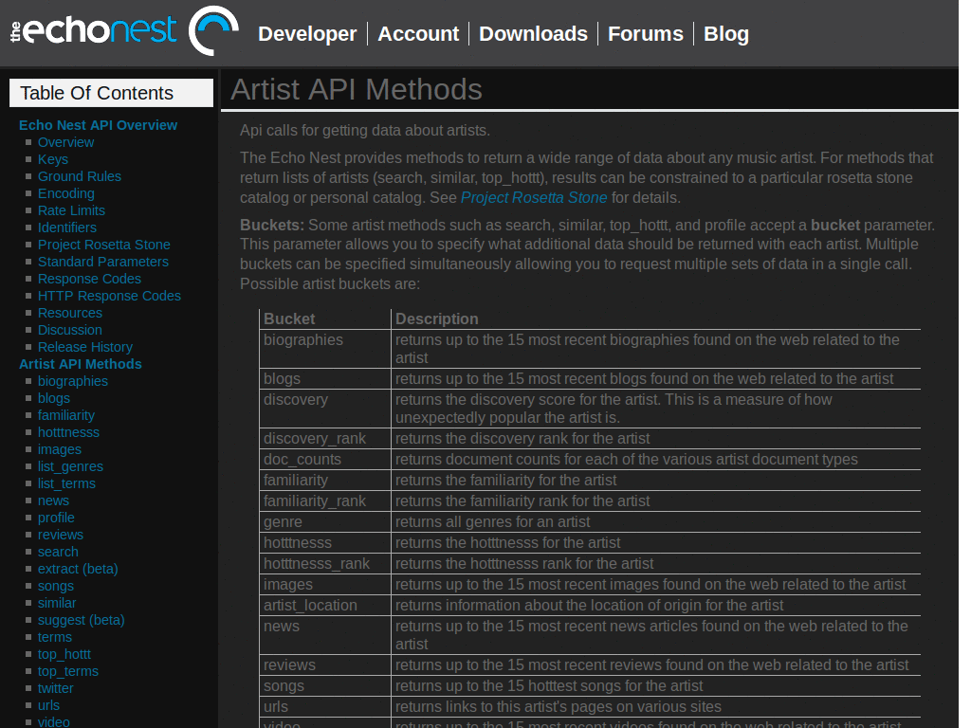
Task: Select 'returns links to this artist's pages' description
Action: 558,706
